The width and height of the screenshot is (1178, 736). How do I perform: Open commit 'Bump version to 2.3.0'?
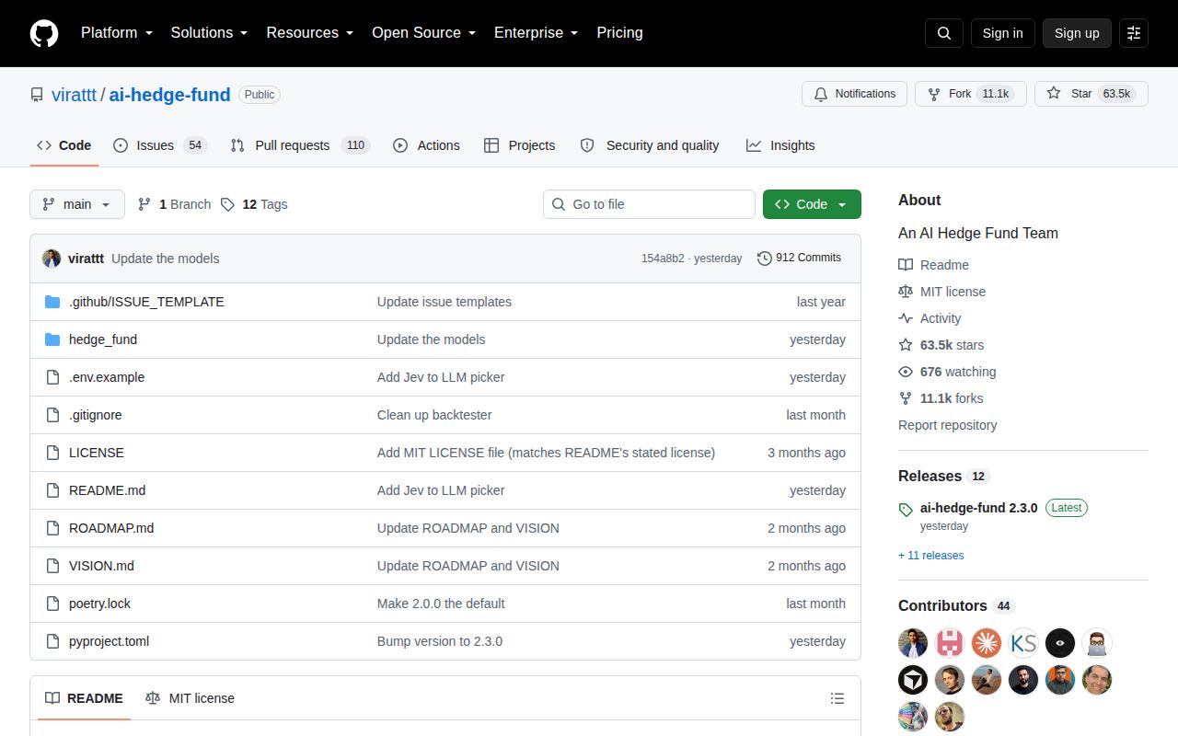440,641
